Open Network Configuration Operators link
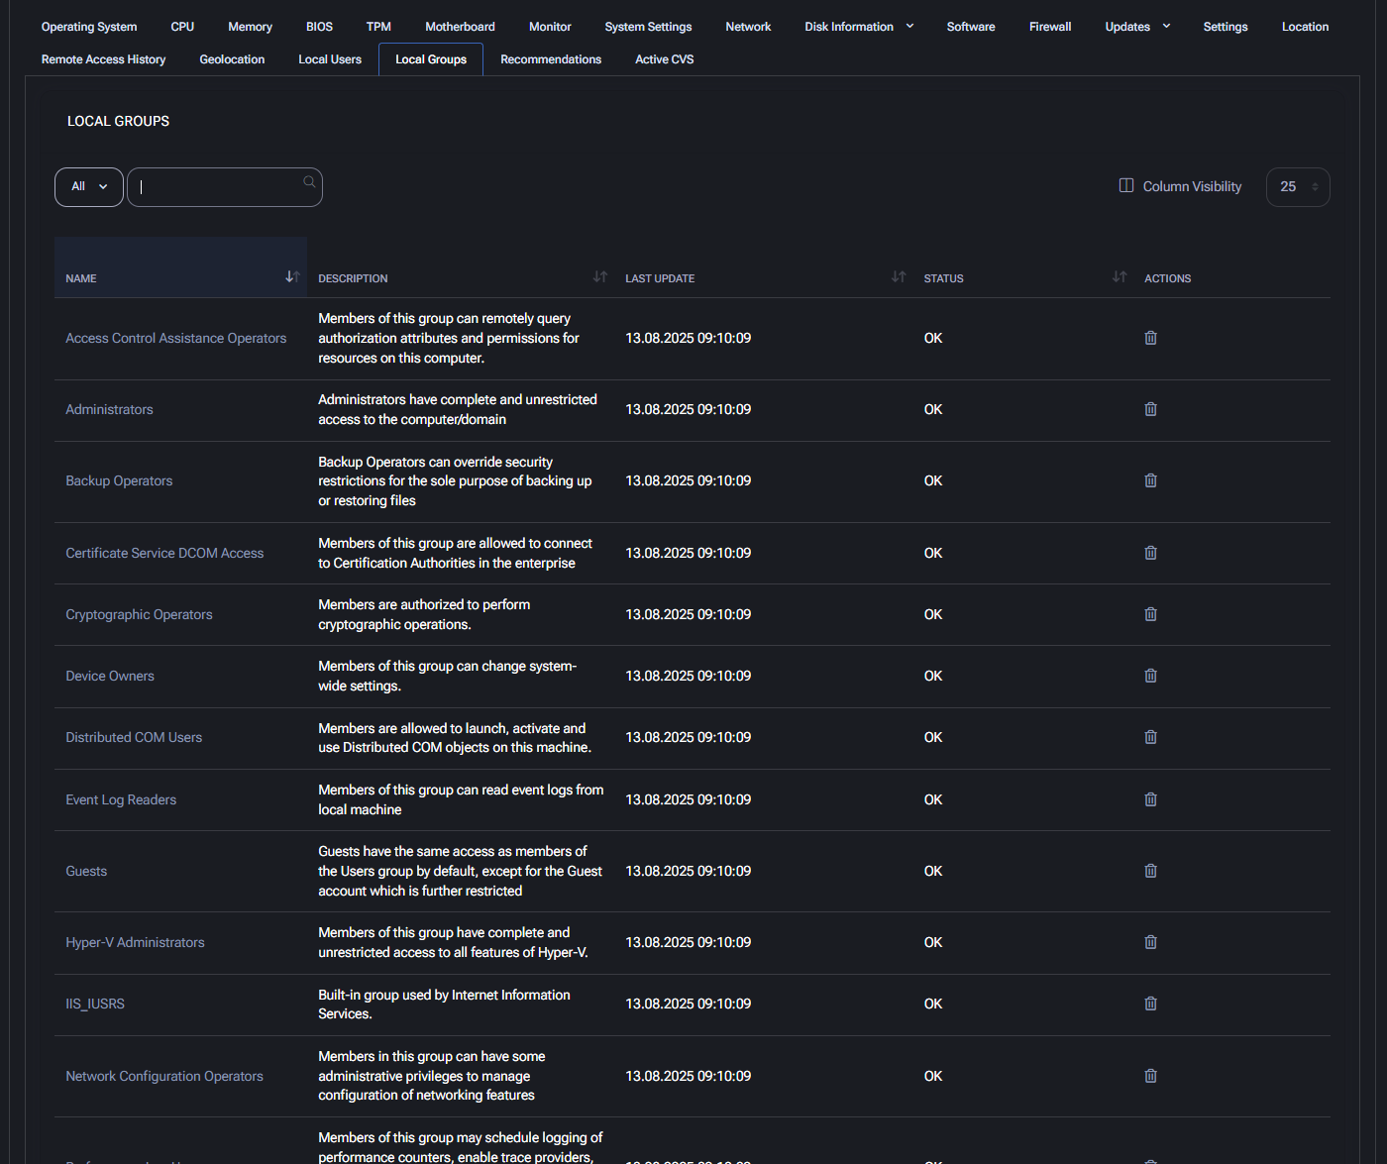This screenshot has height=1164, width=1387. (x=164, y=1076)
